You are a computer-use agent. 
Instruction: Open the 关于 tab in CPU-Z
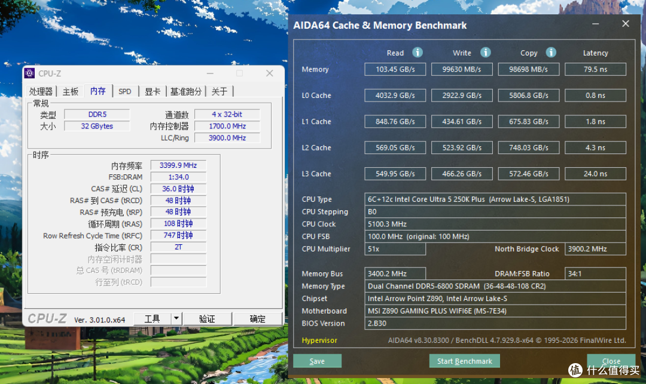219,91
